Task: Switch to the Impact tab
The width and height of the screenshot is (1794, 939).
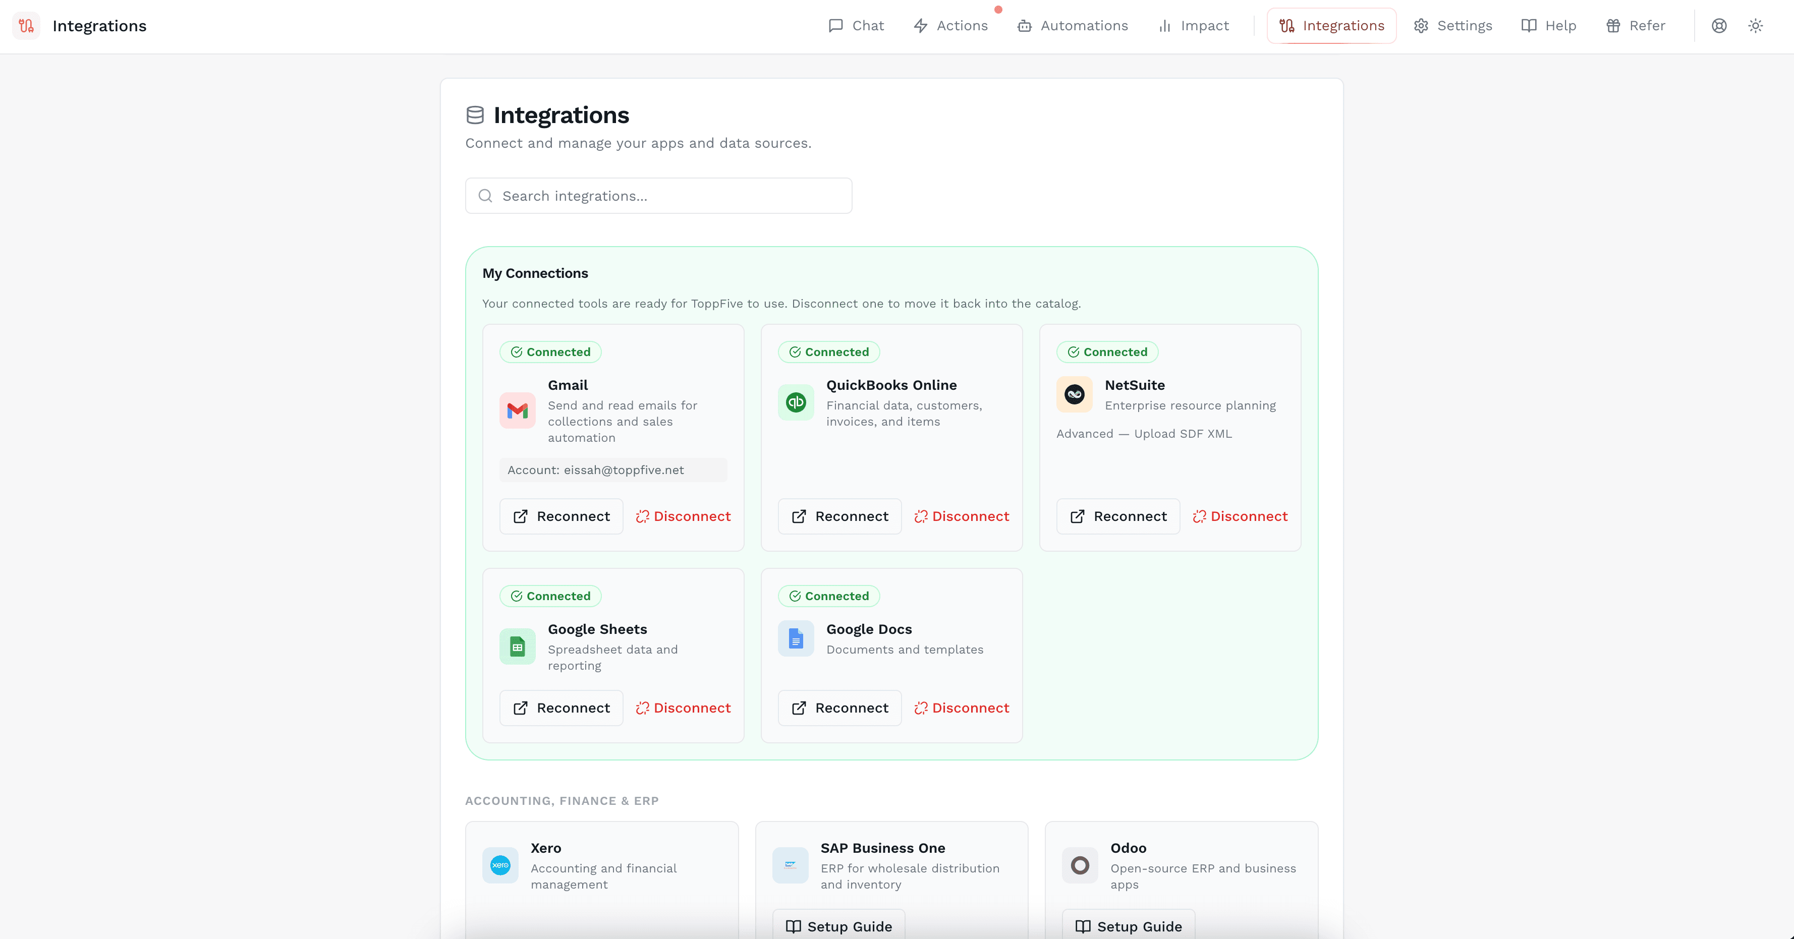Action: (x=1194, y=26)
